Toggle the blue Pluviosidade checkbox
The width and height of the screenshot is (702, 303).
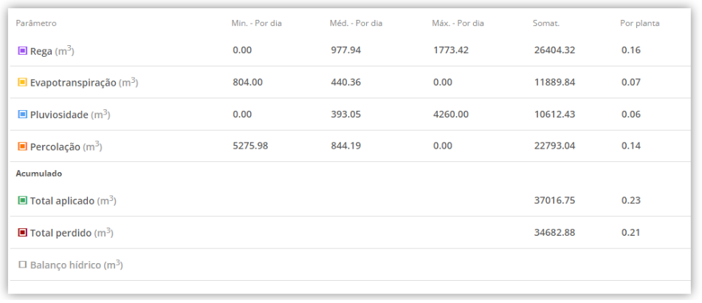click(22, 115)
